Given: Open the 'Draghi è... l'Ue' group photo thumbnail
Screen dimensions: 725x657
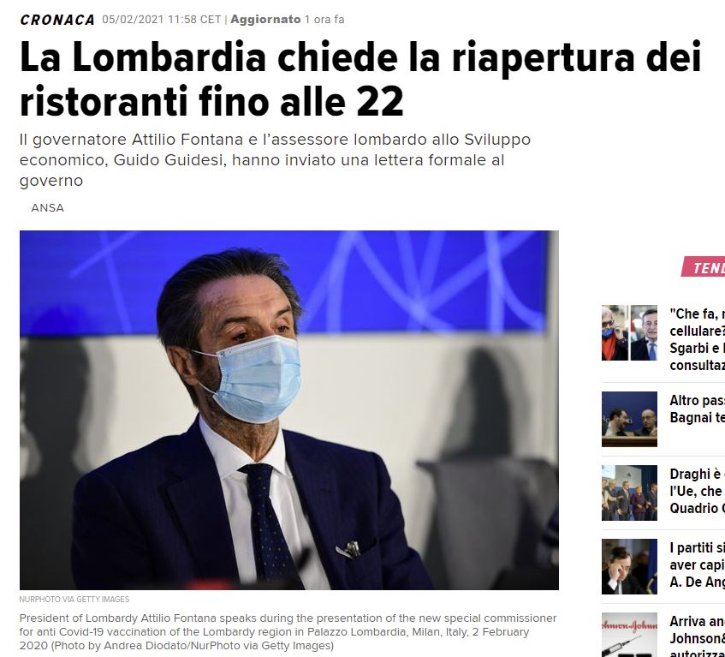Looking at the screenshot, I should click(x=629, y=493).
